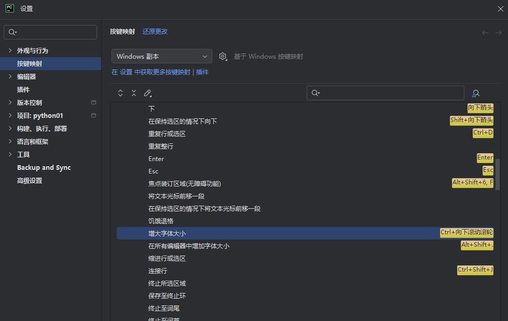Click the magnifier inside the keymap filter field
Image resolution: width=508 pixels, height=321 pixels.
coord(315,92)
